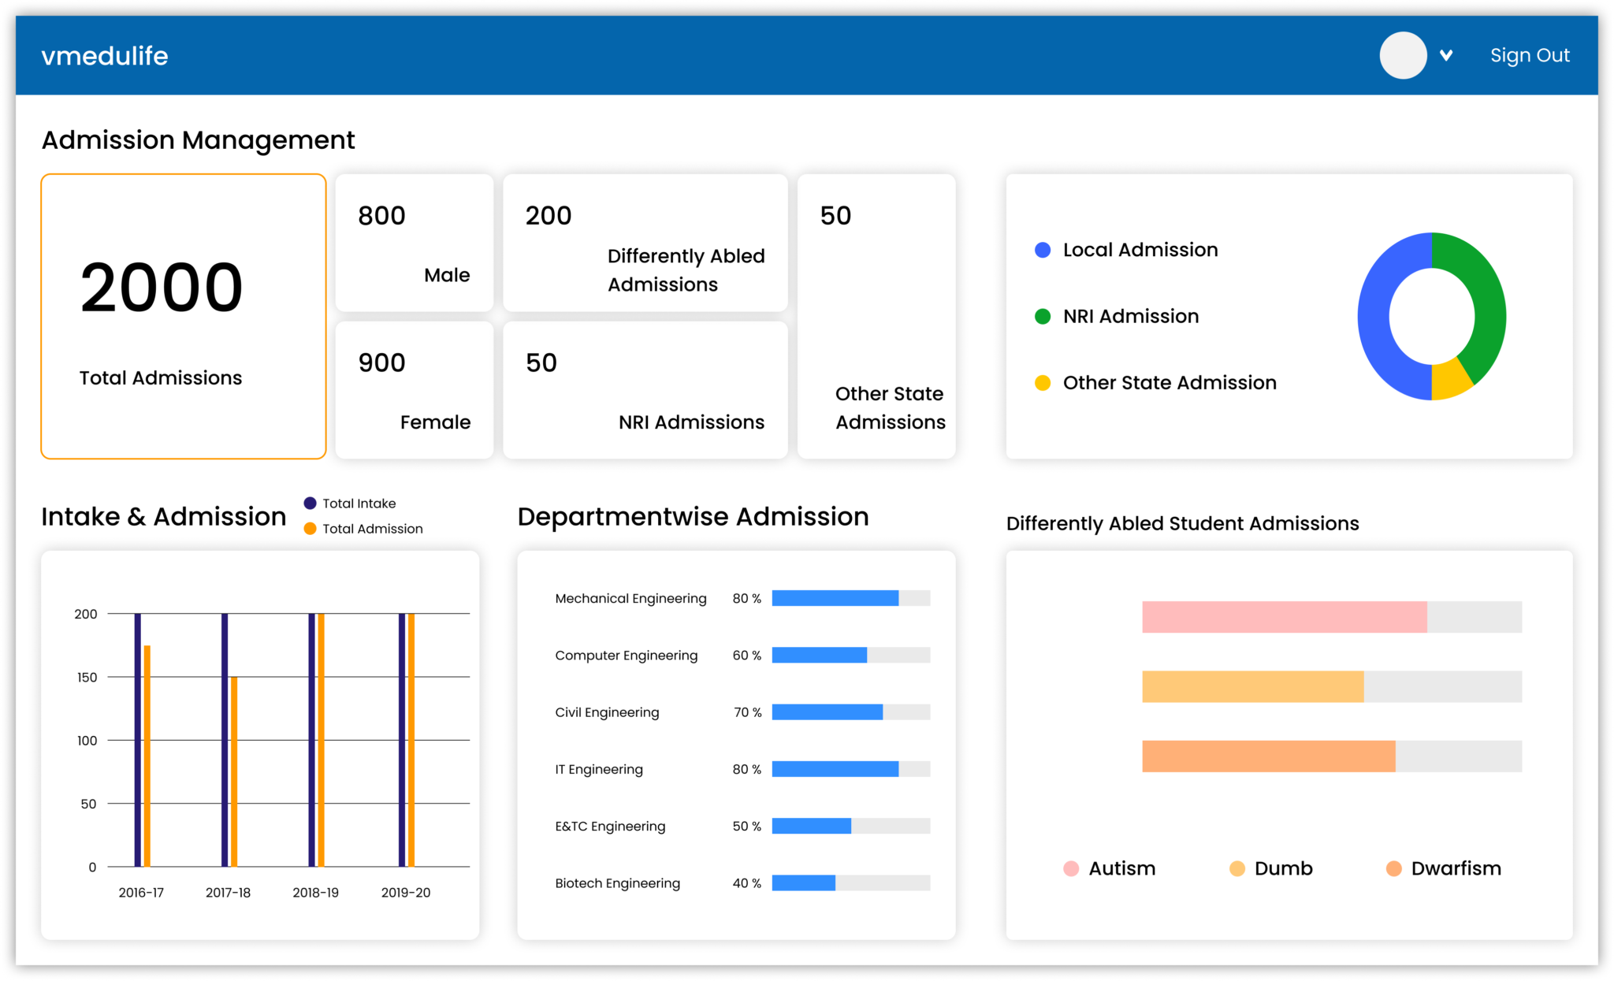The width and height of the screenshot is (1614, 981).
Task: Click the 2019-20 bar in Intake chart
Action: [406, 741]
